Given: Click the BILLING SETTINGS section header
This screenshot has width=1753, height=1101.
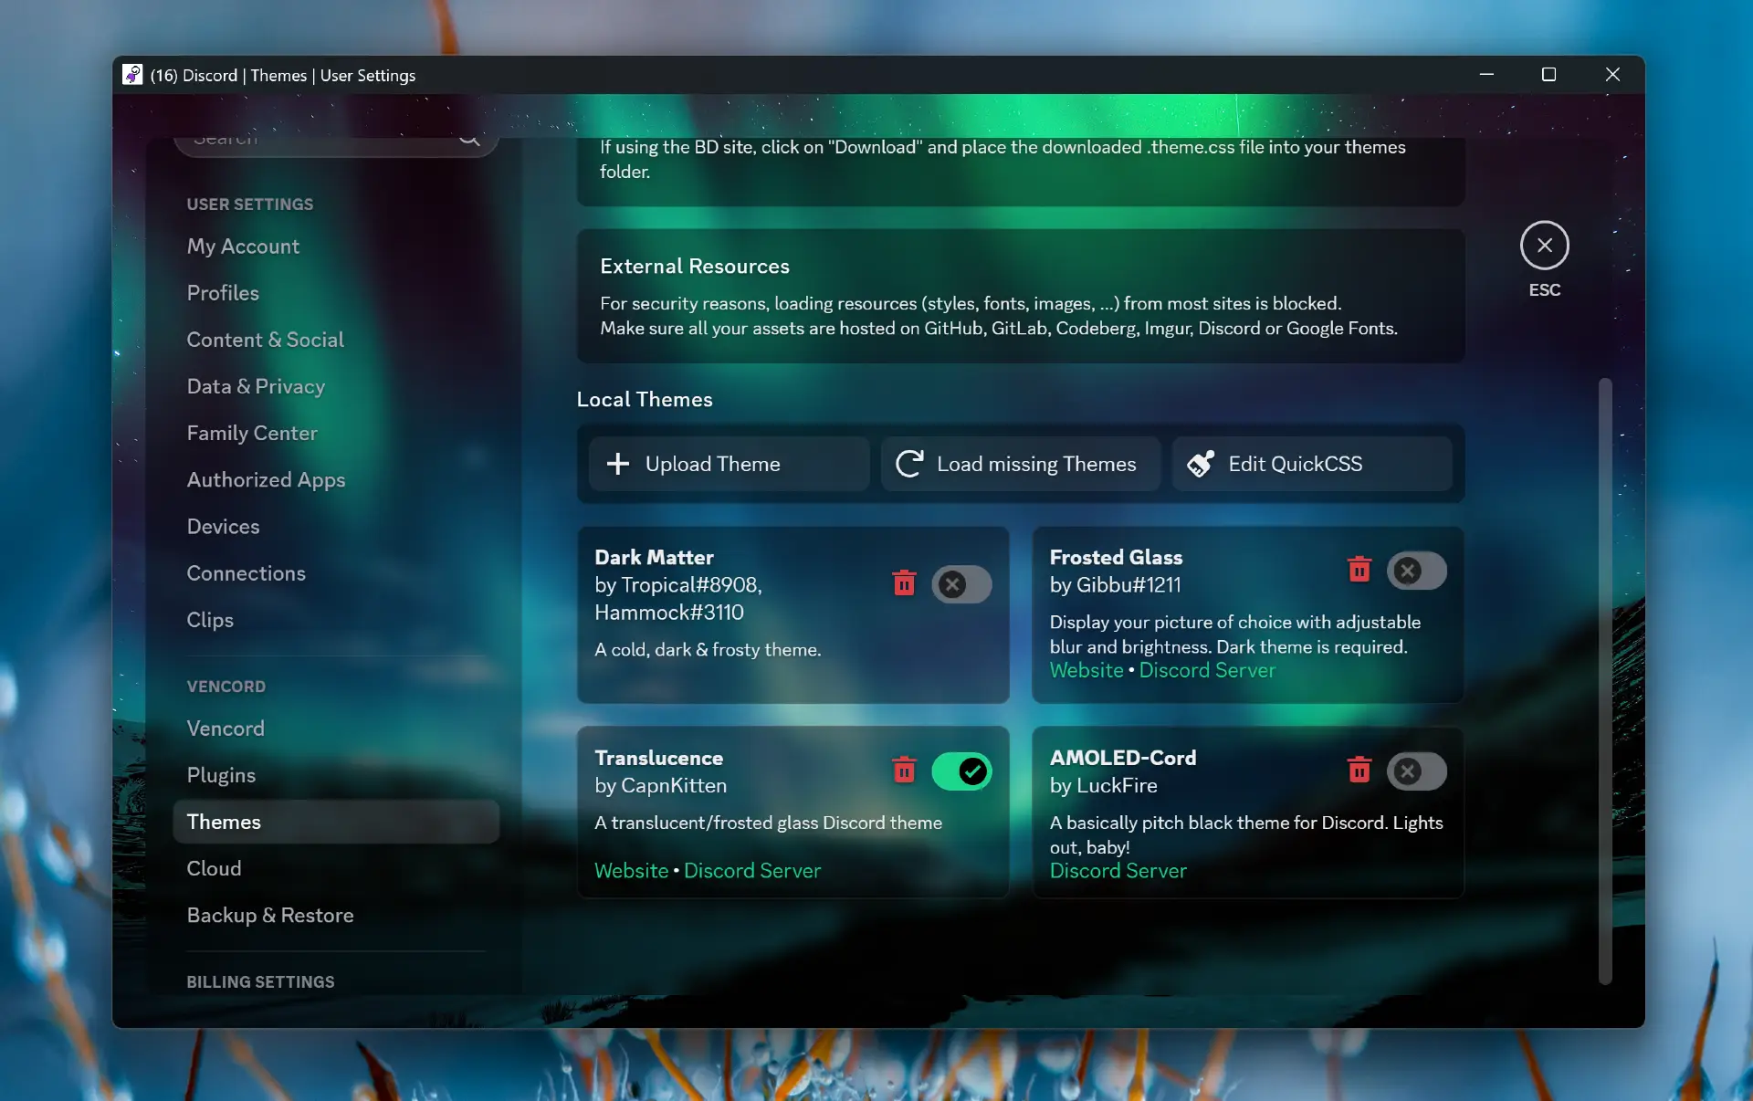Looking at the screenshot, I should (260, 981).
